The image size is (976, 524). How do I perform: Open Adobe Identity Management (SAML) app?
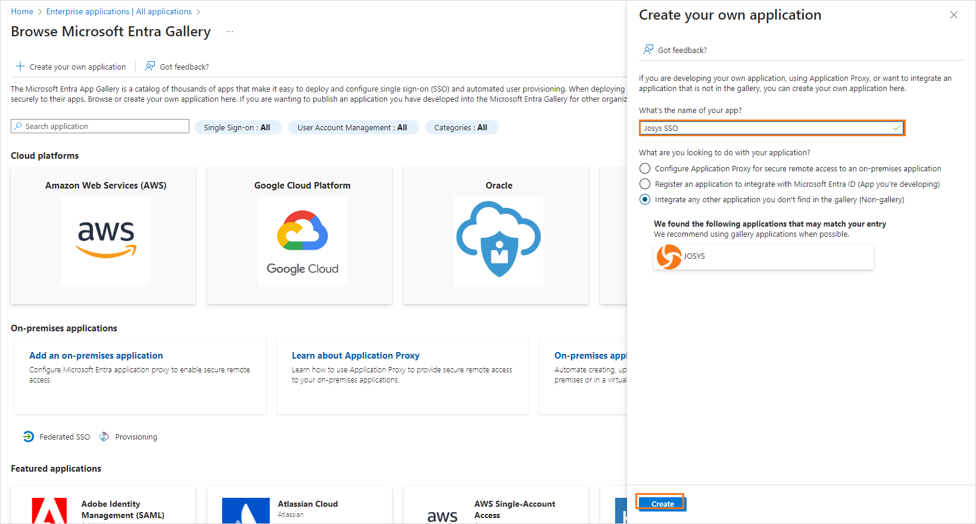pyautogui.click(x=123, y=509)
